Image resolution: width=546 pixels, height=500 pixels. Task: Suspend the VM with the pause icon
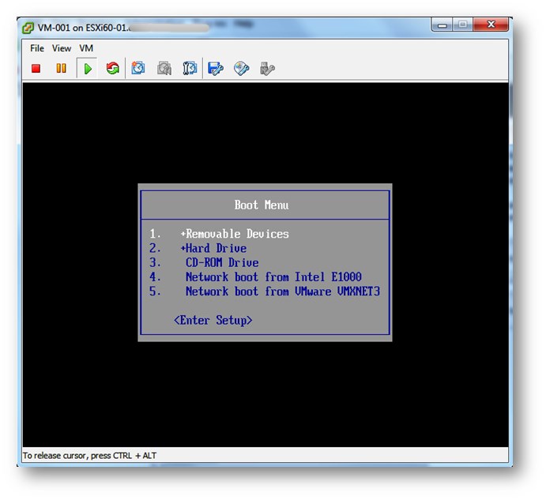click(x=61, y=69)
